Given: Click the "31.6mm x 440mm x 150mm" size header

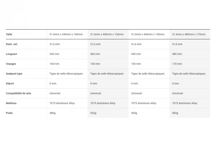Looking at the screenshot, I should (148, 34).
